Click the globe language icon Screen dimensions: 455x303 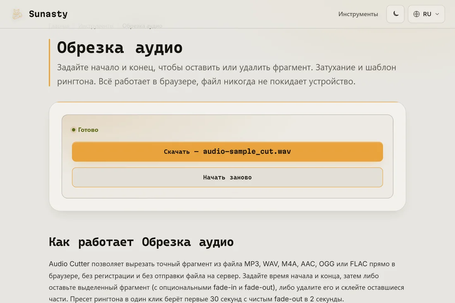coord(417,14)
